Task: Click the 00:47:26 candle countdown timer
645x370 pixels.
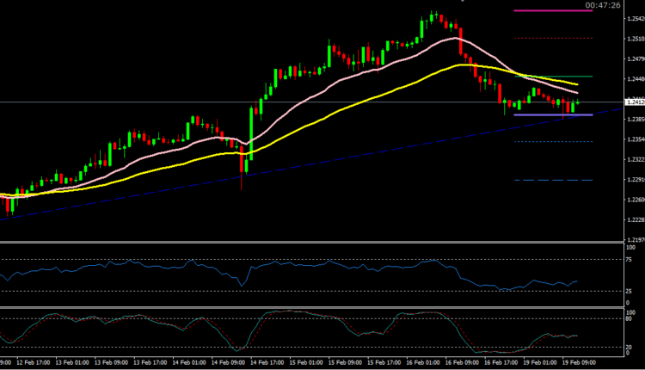Action: point(602,5)
